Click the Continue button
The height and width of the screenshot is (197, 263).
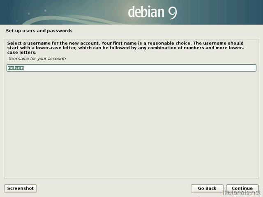pyautogui.click(x=242, y=188)
